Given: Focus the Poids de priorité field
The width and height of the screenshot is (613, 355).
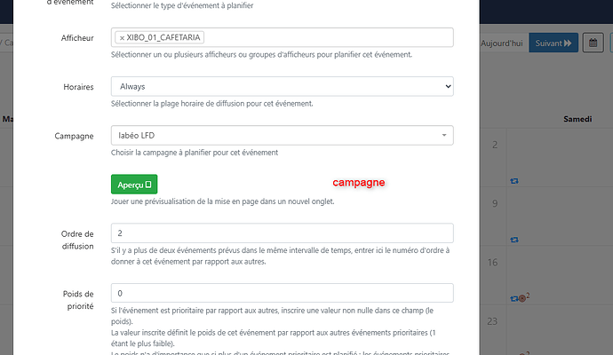Looking at the screenshot, I should point(283,293).
